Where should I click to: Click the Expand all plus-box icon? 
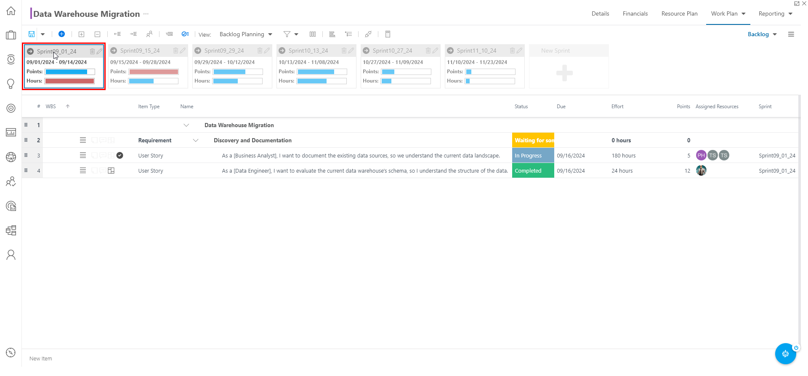[x=82, y=34]
